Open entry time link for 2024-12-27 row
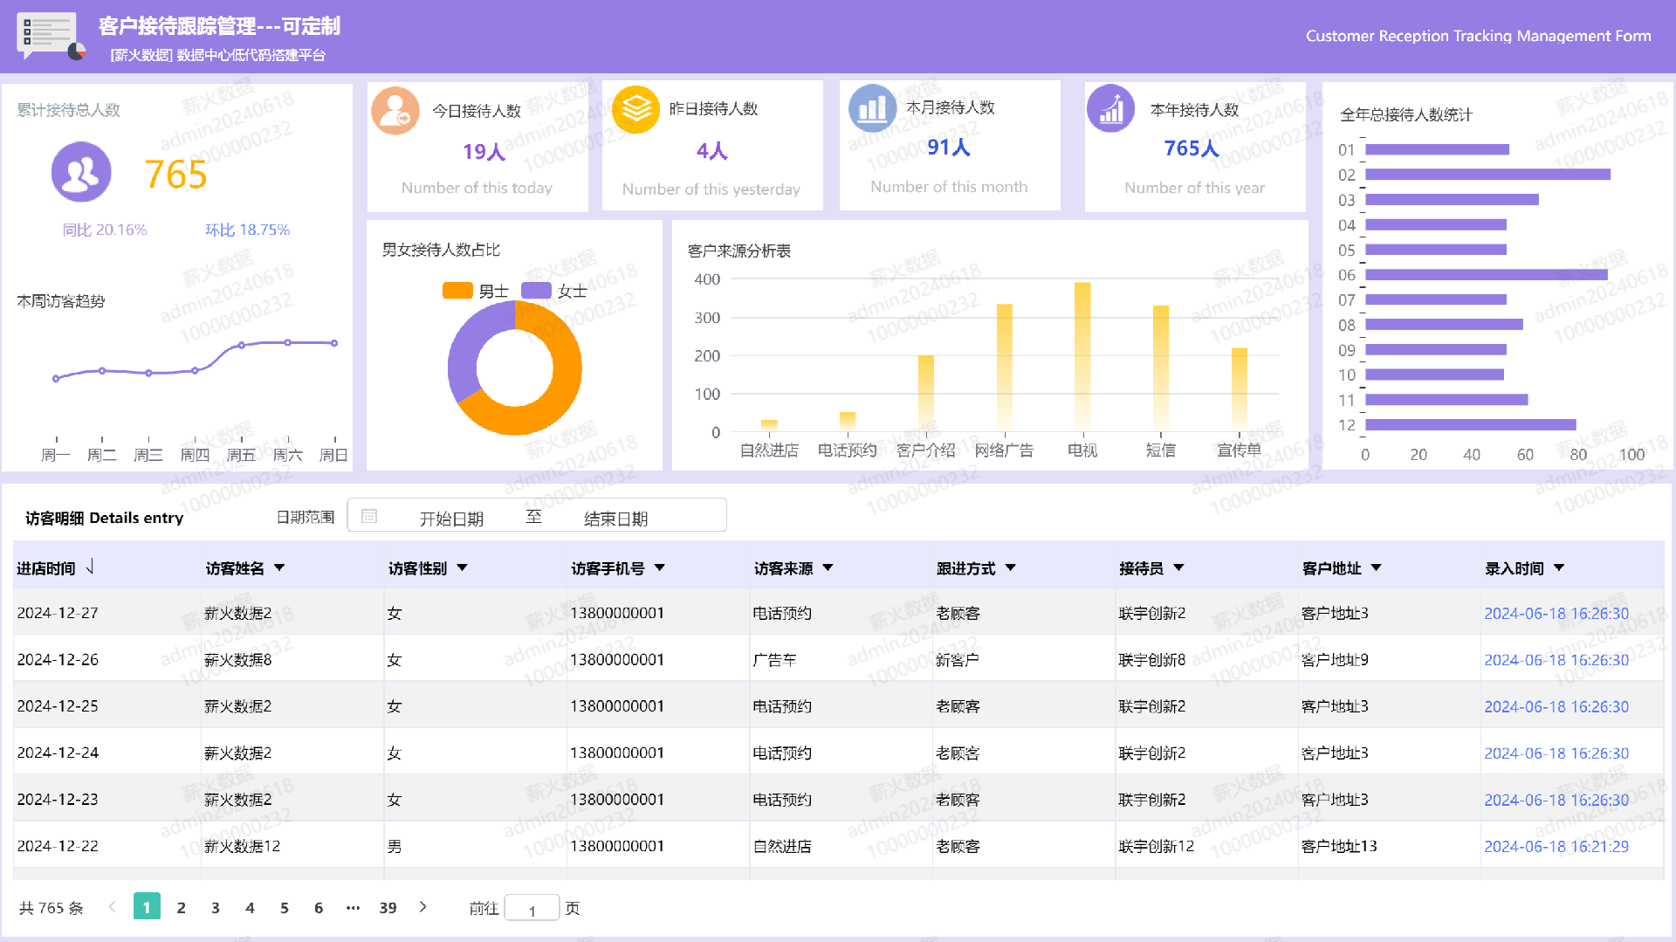 [x=1556, y=613]
